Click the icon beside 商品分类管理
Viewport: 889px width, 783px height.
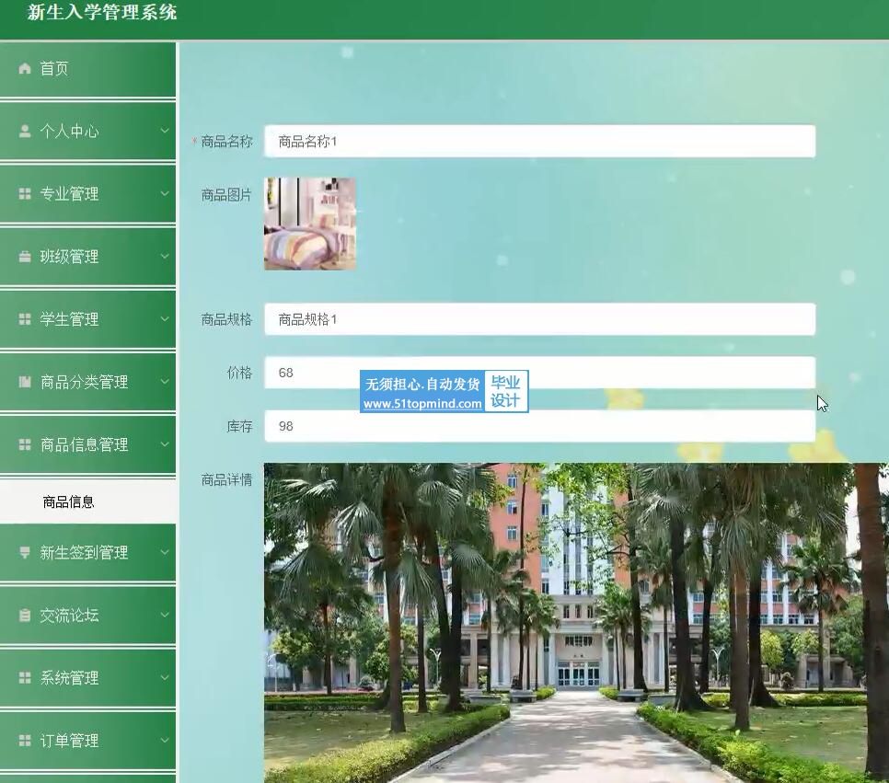click(24, 382)
